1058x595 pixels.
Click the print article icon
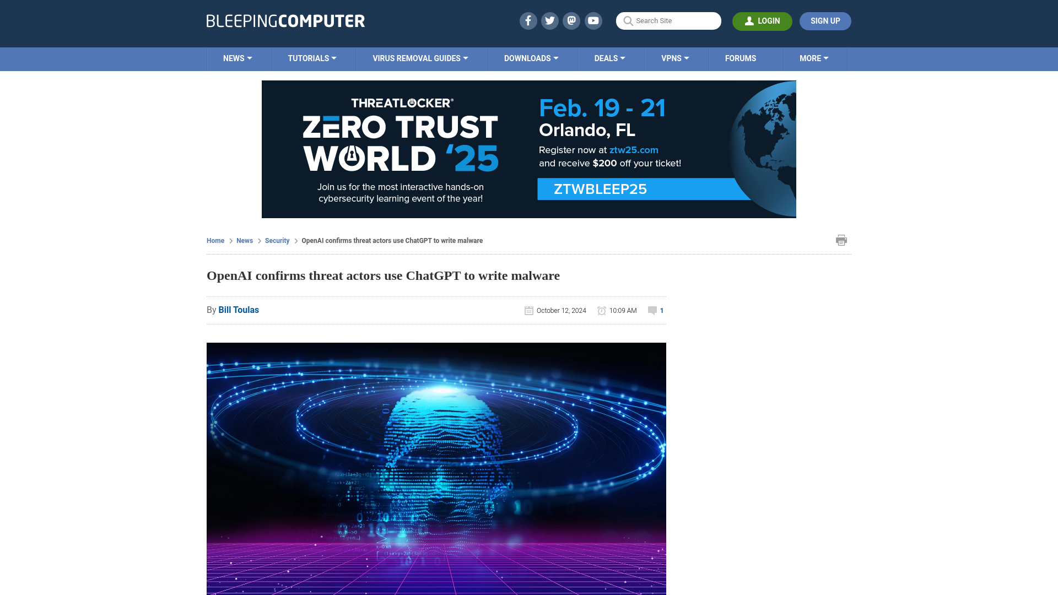[x=841, y=240]
